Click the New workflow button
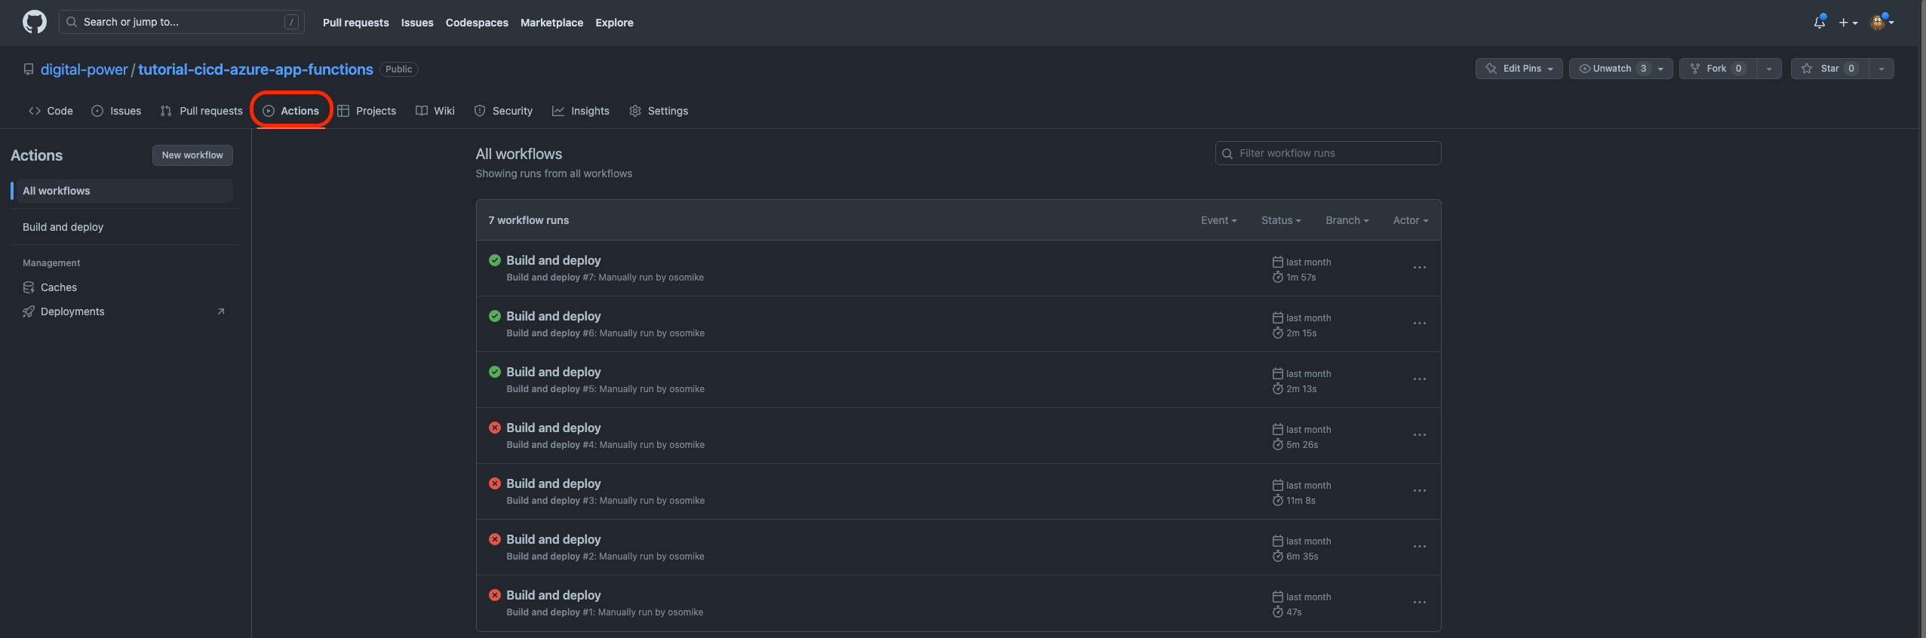Screen dimensions: 1926x638 click(192, 155)
